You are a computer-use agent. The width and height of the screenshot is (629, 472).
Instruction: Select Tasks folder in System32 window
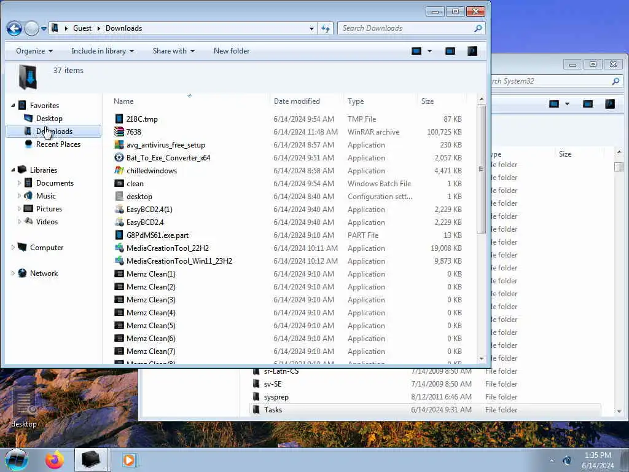pyautogui.click(x=273, y=410)
